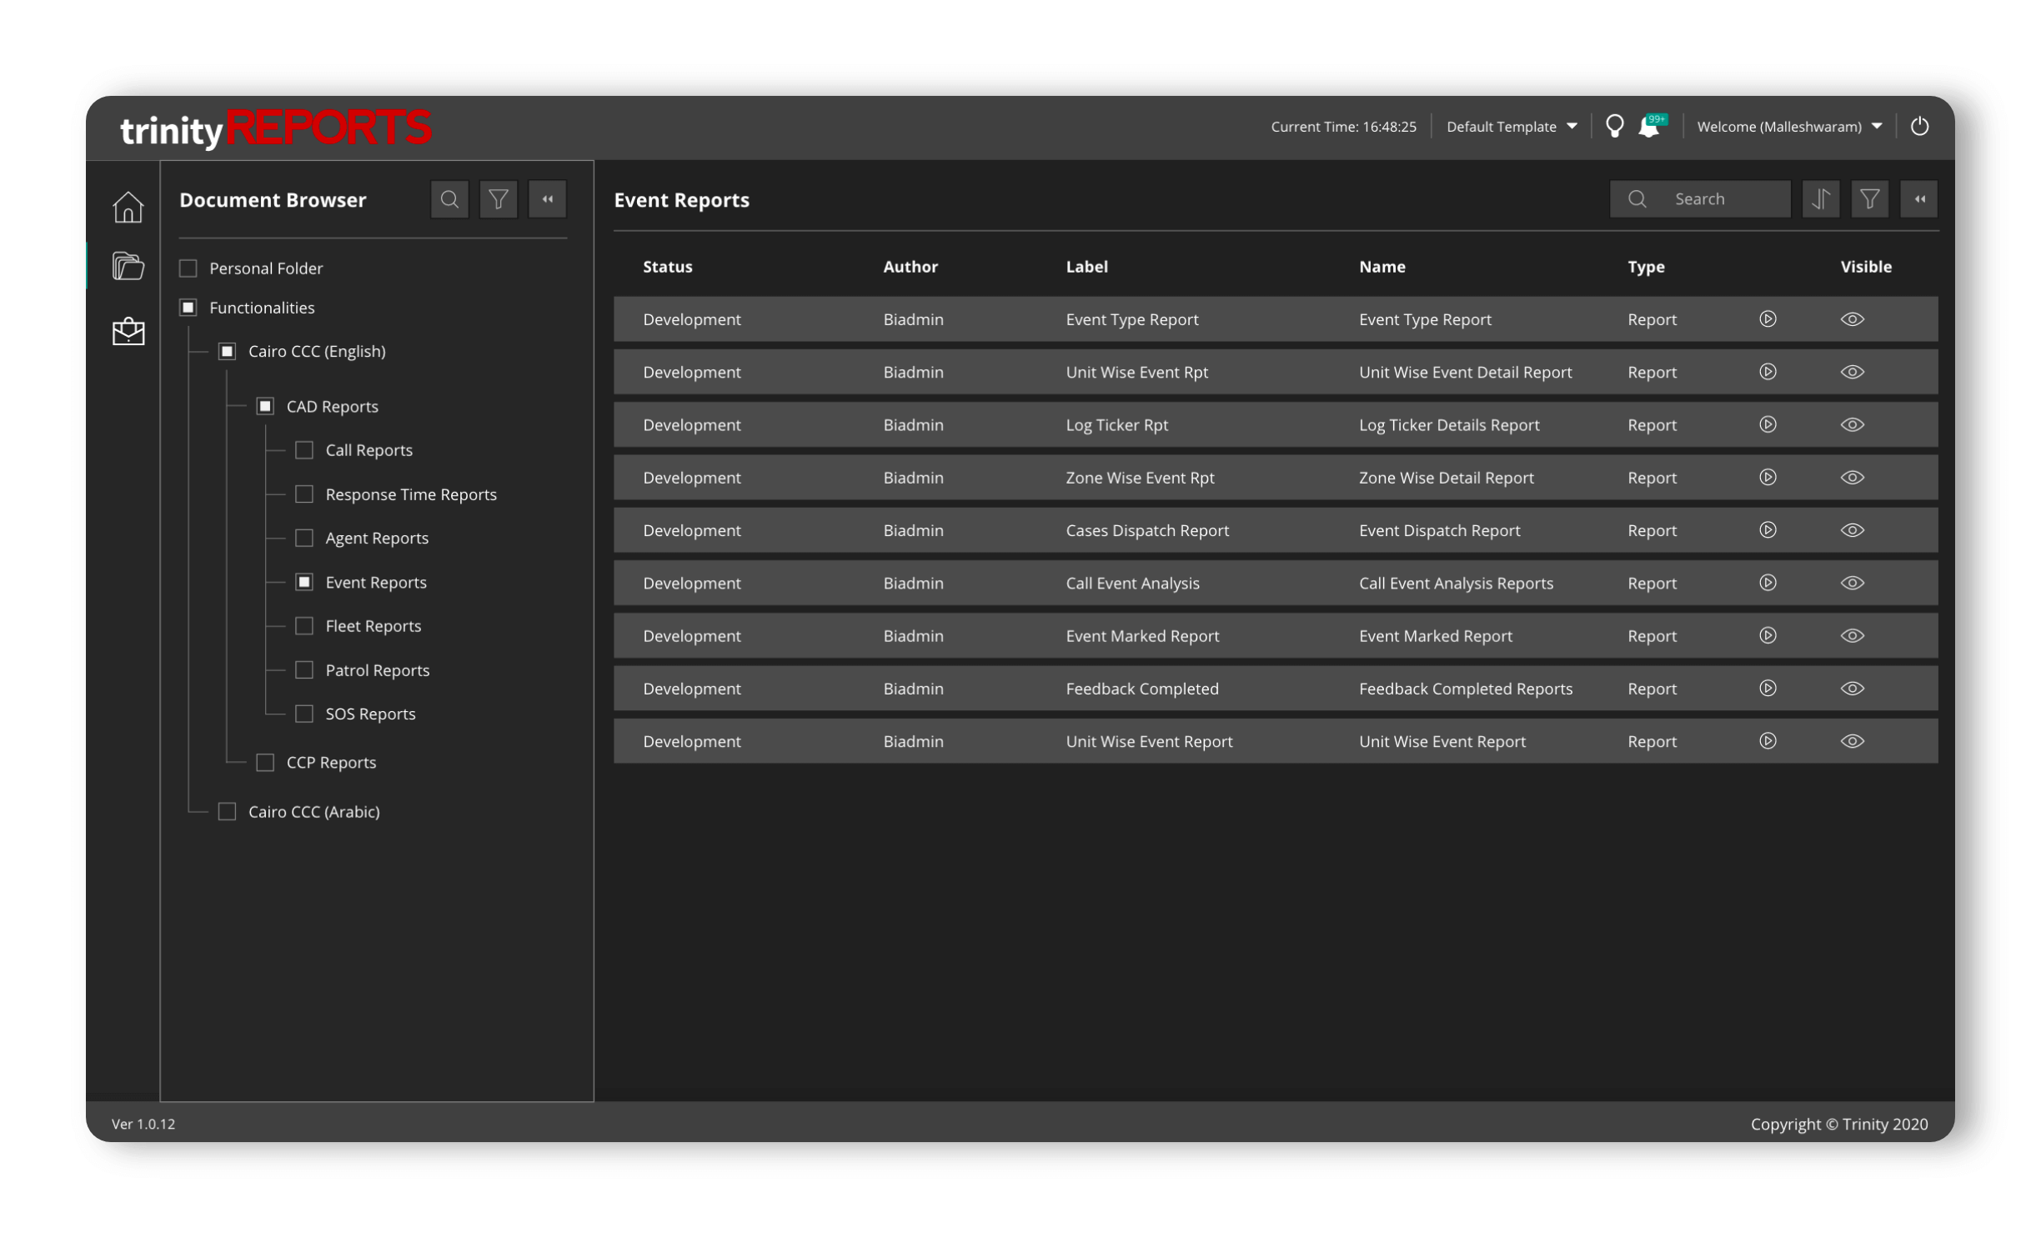This screenshot has width=2041, height=1238.
Task: Toggle the CAD Reports checkbox
Action: click(x=265, y=406)
